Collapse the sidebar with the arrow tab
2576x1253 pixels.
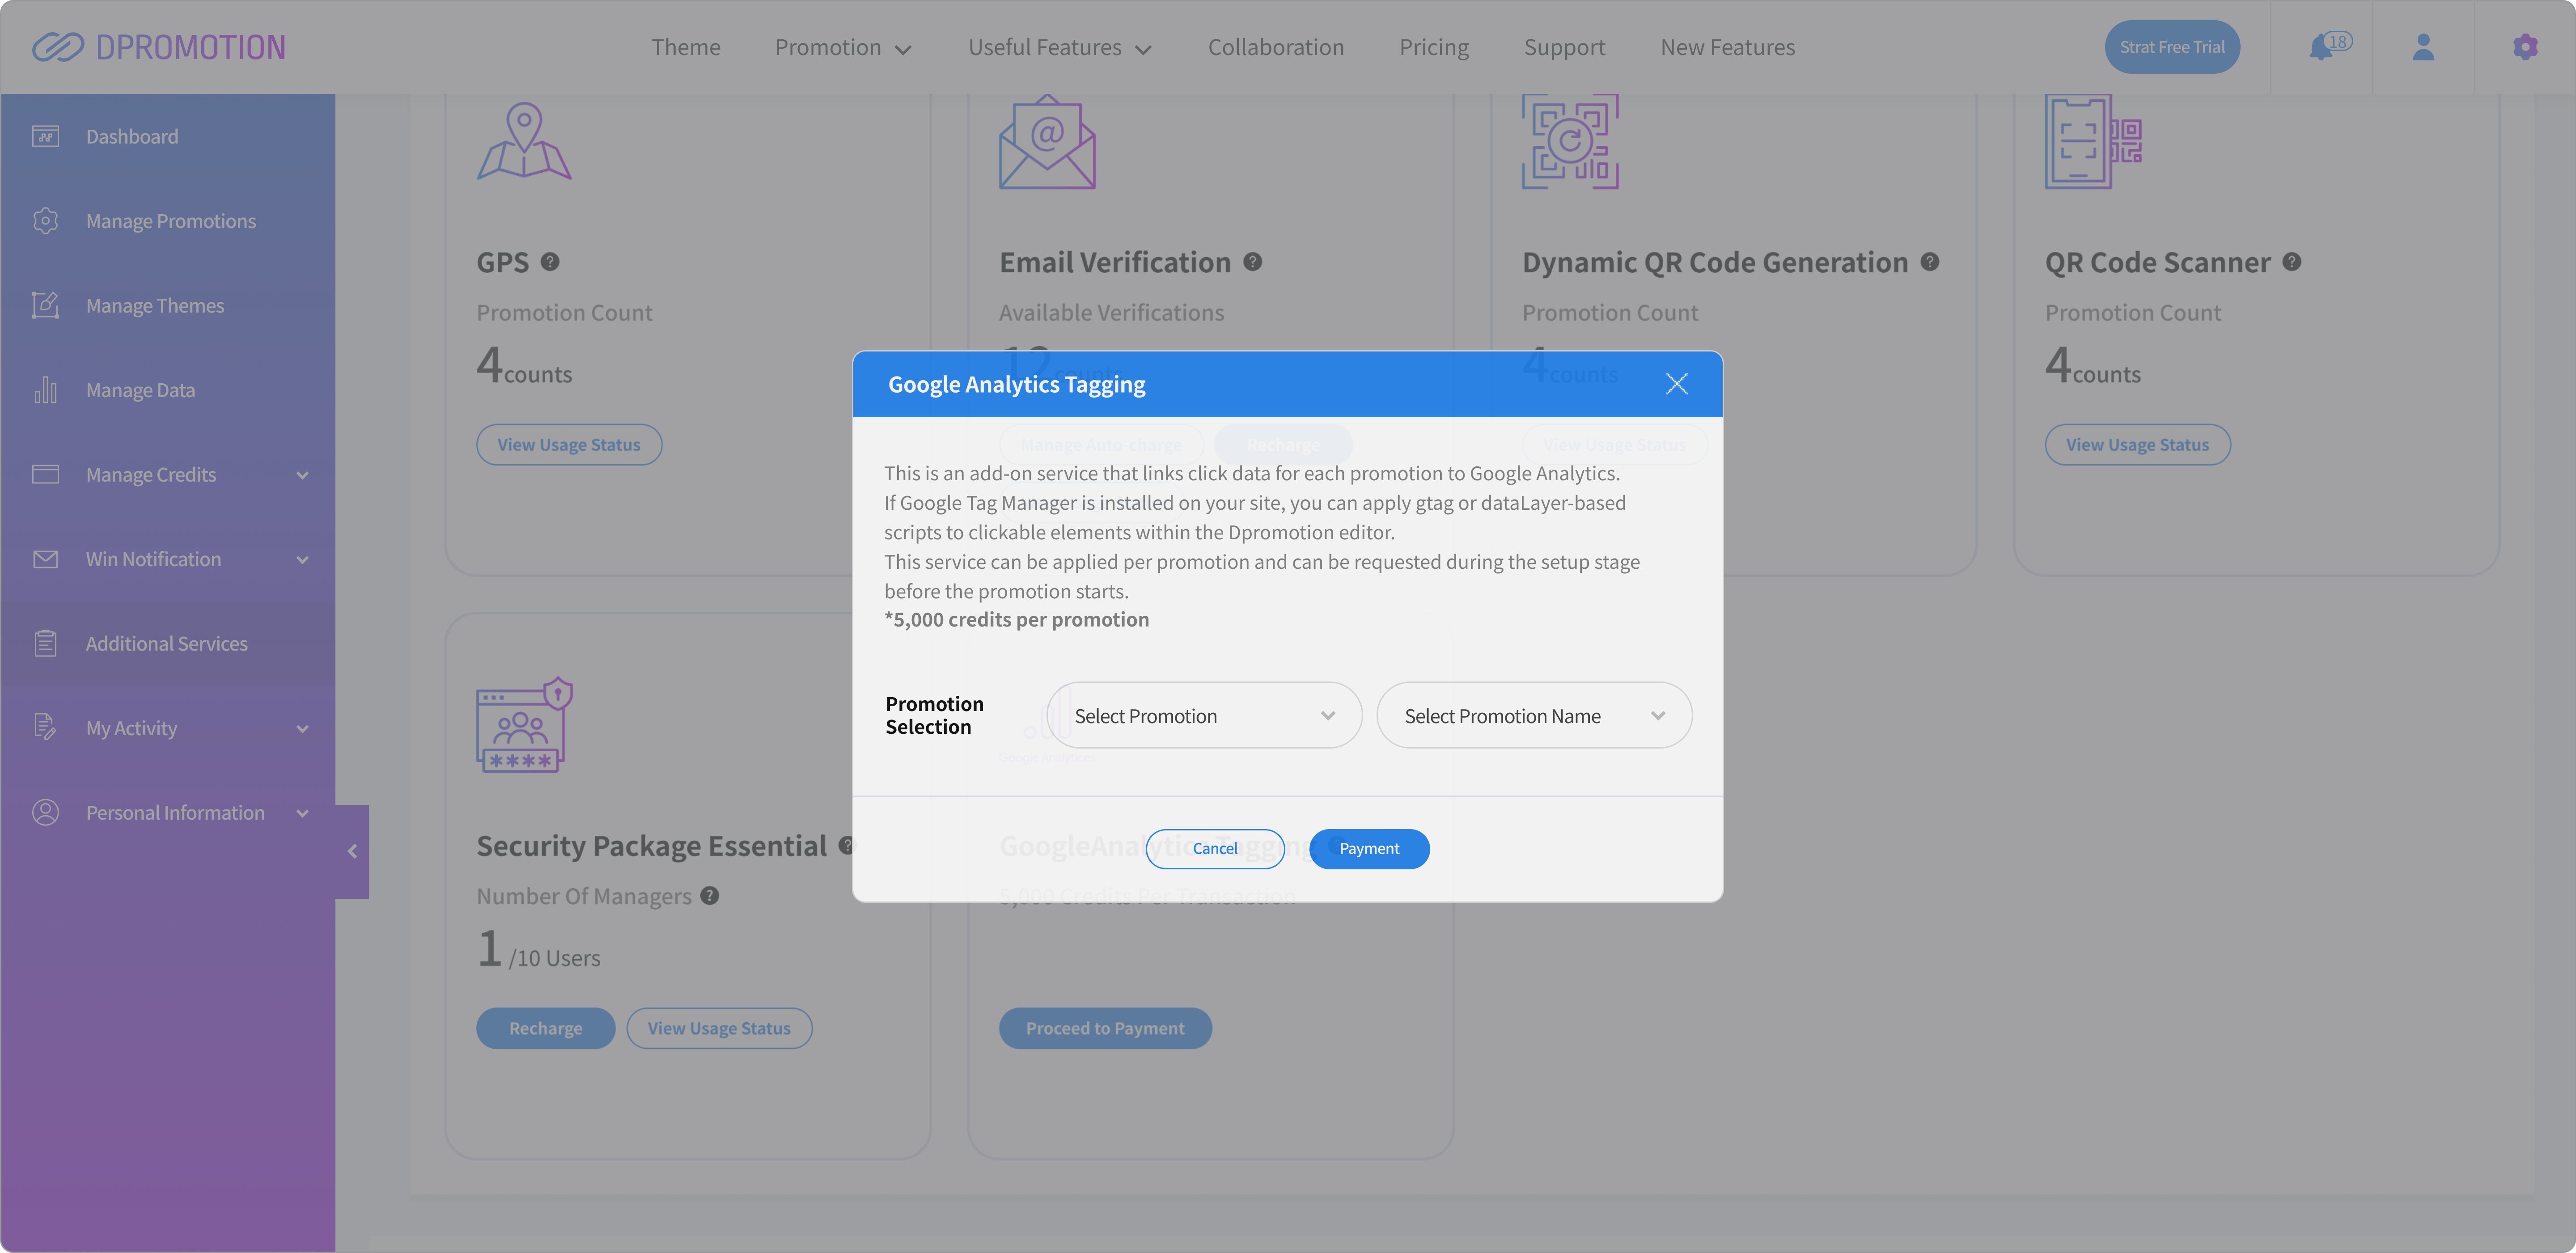352,851
